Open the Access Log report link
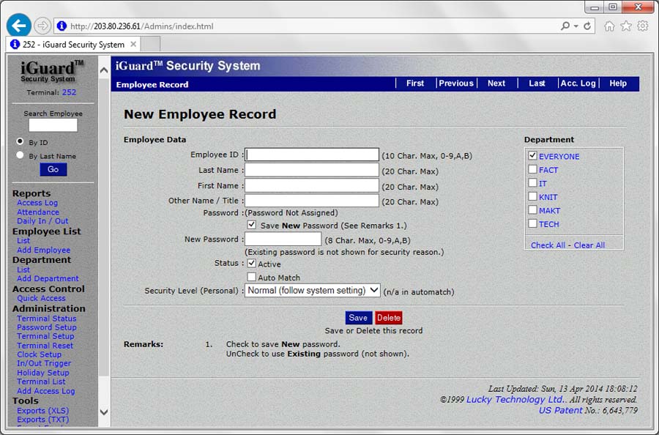 point(37,203)
